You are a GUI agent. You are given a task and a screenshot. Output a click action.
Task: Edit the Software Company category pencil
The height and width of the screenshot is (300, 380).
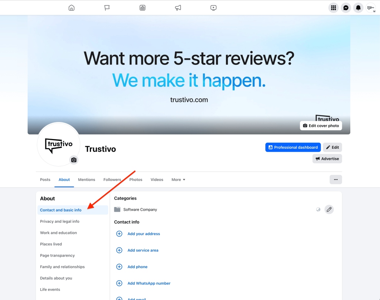click(x=329, y=210)
